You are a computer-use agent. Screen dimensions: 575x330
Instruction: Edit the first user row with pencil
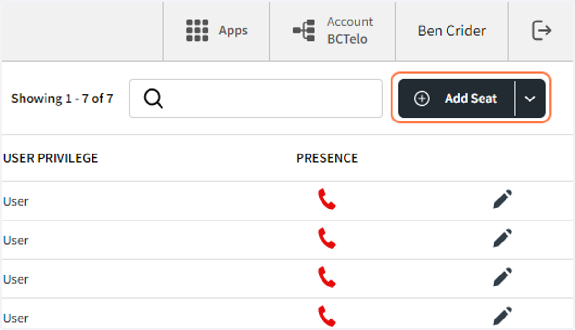pos(502,199)
